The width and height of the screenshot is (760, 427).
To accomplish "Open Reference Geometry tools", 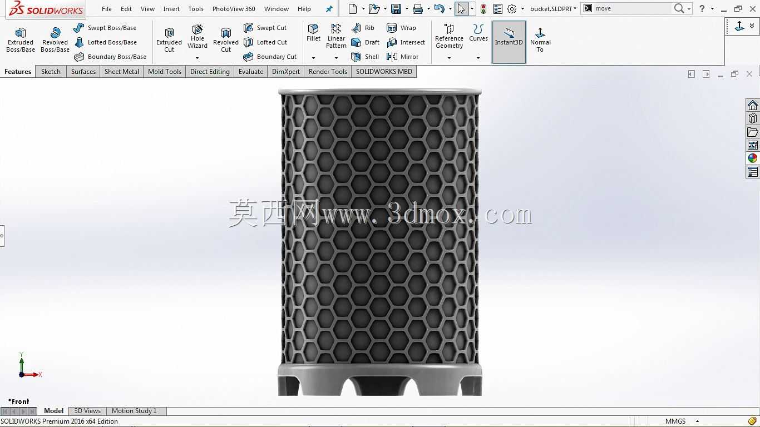I will [x=449, y=36].
